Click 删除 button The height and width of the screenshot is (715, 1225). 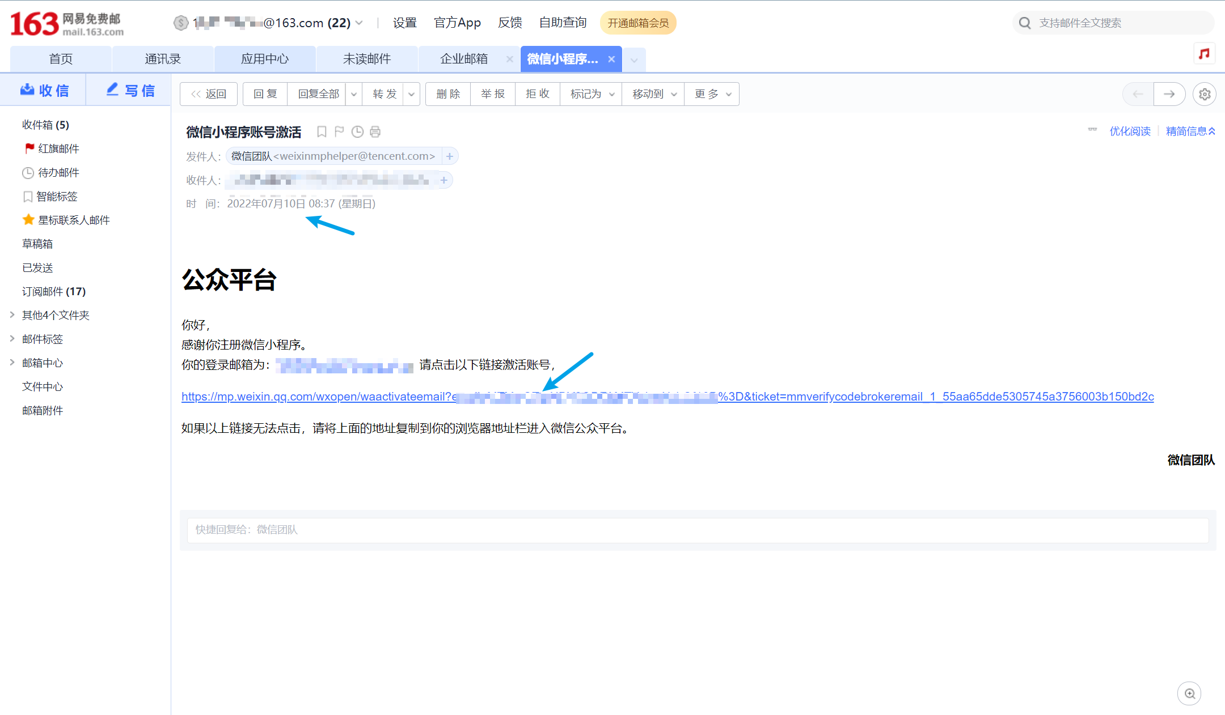[x=448, y=94]
